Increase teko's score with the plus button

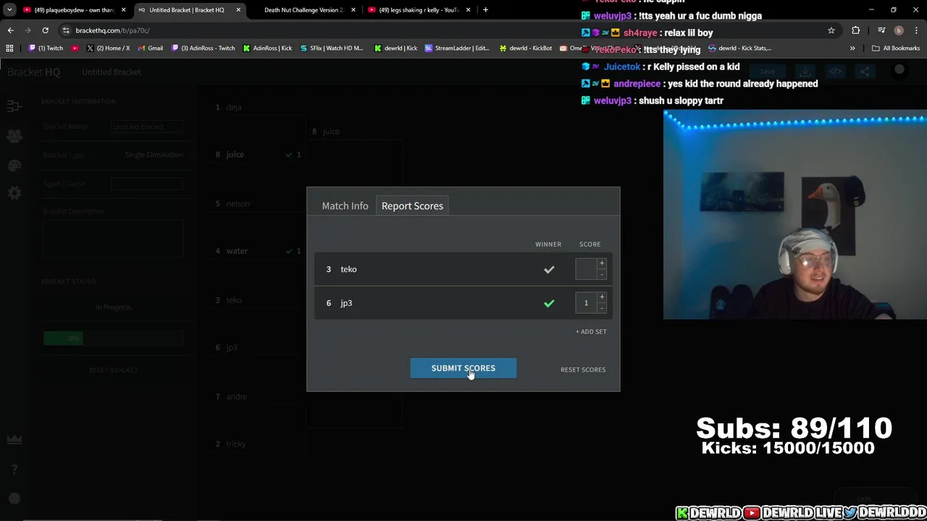601,263
